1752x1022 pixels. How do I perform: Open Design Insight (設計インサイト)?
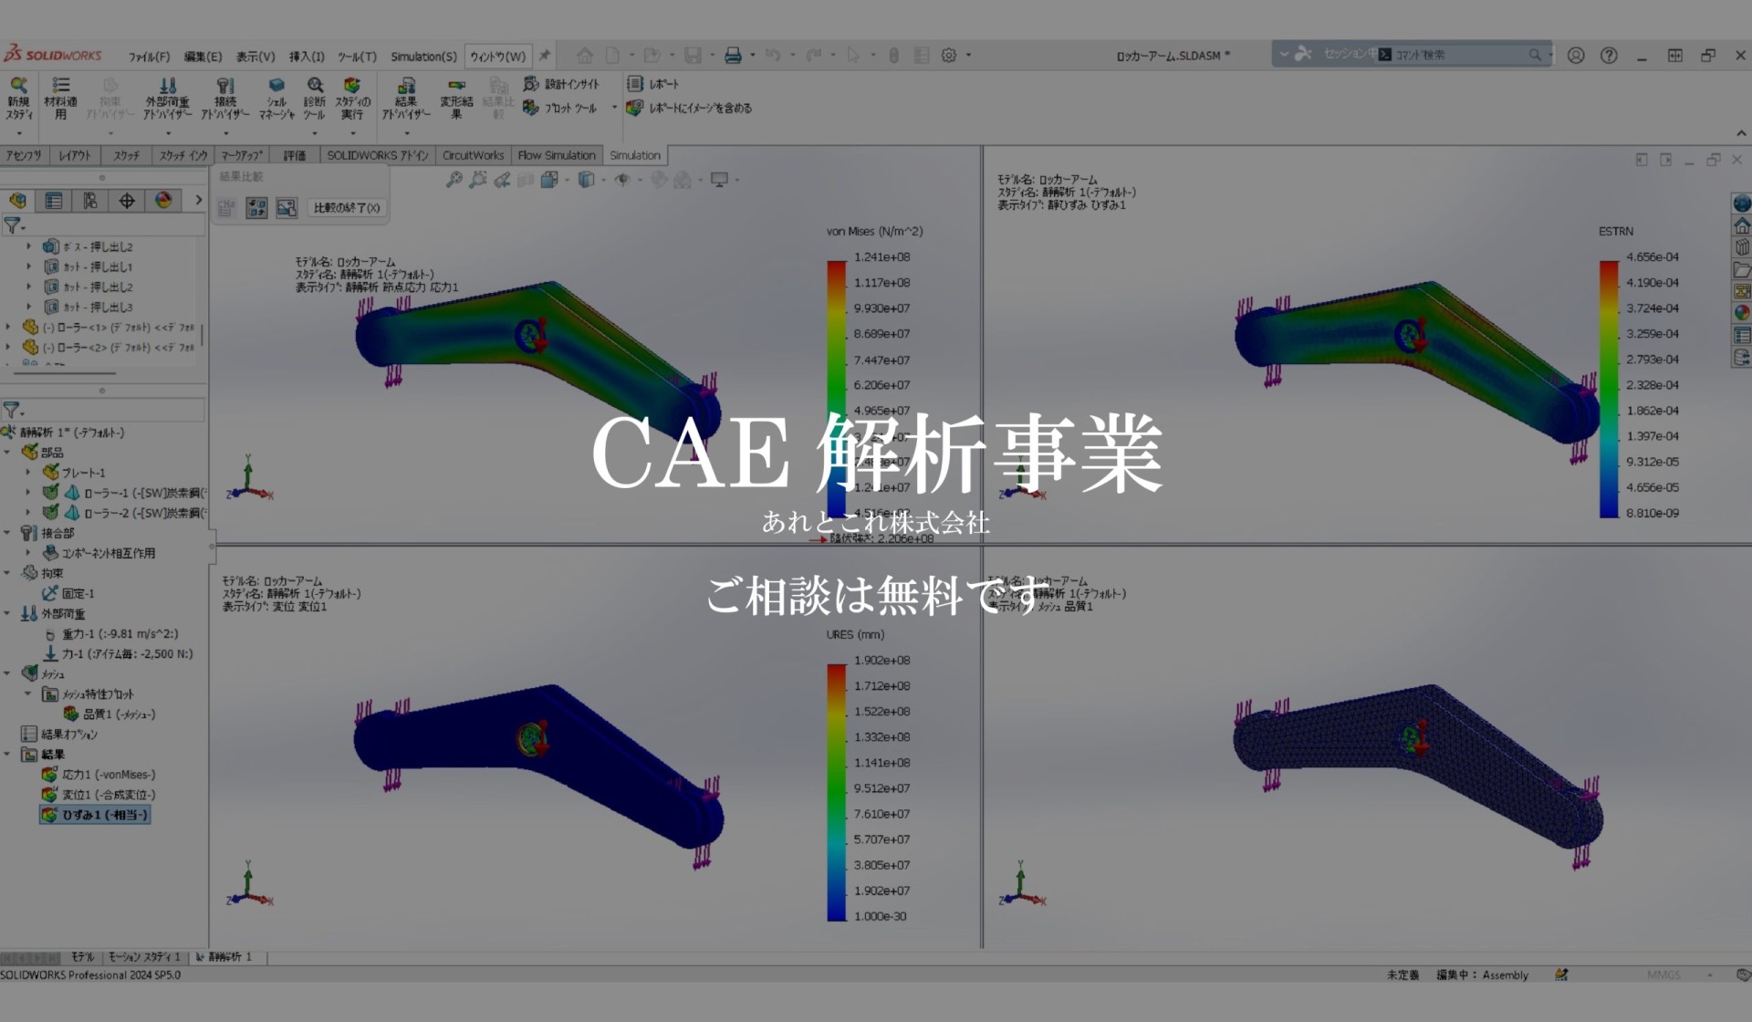561,84
